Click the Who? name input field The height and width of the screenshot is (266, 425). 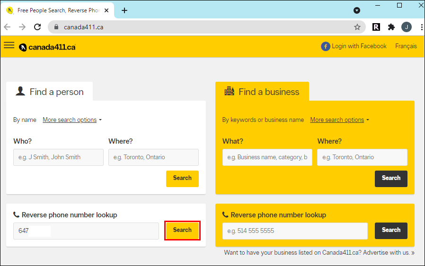coord(58,157)
